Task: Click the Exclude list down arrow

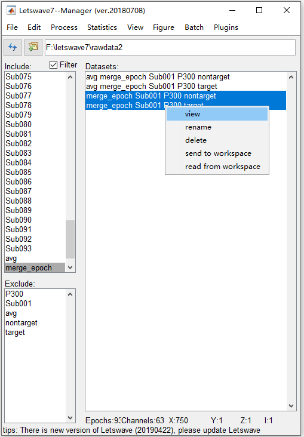Action: tap(70, 418)
